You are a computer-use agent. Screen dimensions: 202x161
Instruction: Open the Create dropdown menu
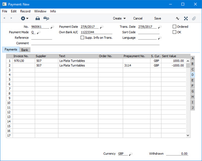pyautogui.click(x=119, y=18)
